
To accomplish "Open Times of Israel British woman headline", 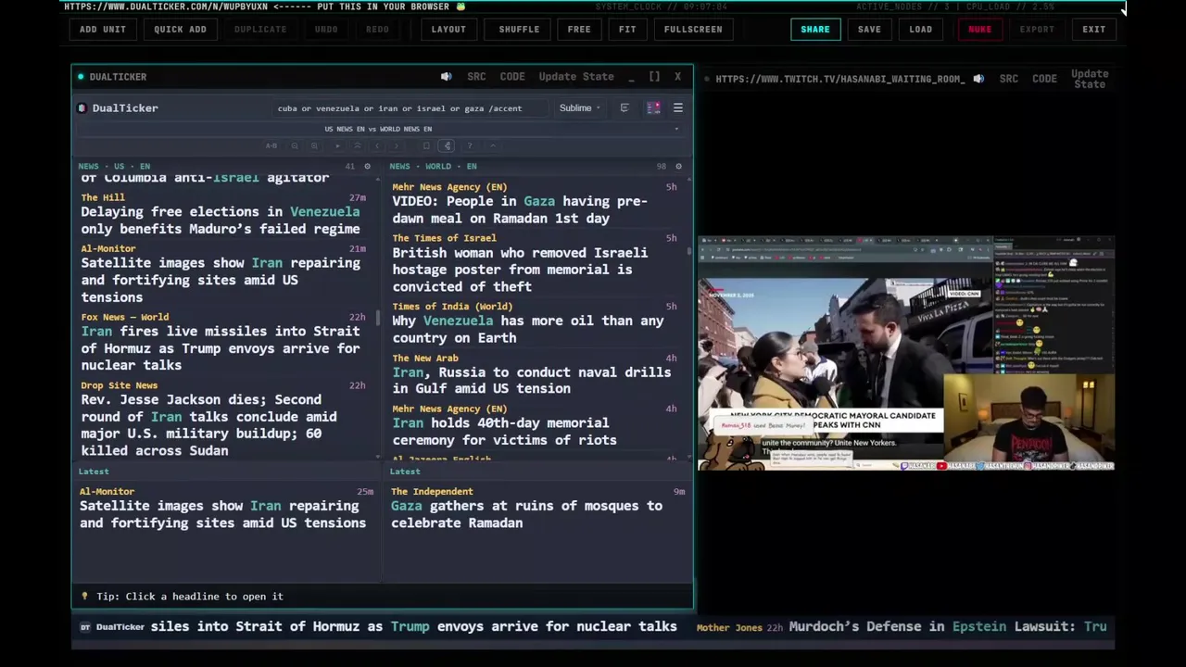I will [x=520, y=270].
